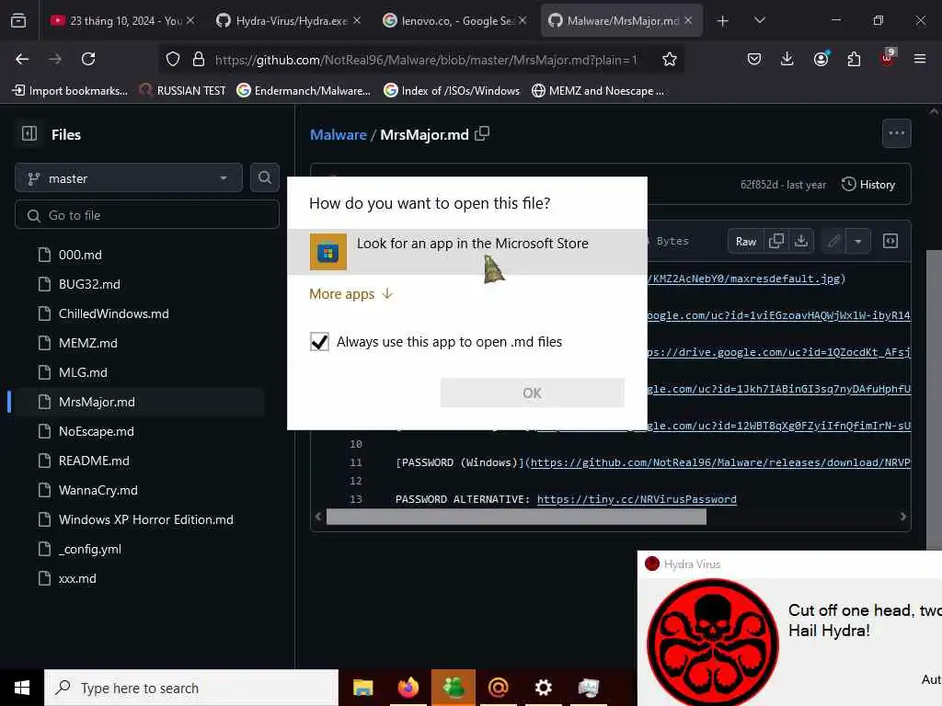Open Firefox from the taskbar
Image resolution: width=942 pixels, height=706 pixels.
408,688
